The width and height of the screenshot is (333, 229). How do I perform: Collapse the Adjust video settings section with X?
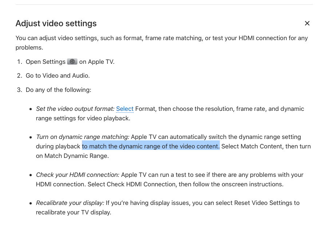(307, 23)
